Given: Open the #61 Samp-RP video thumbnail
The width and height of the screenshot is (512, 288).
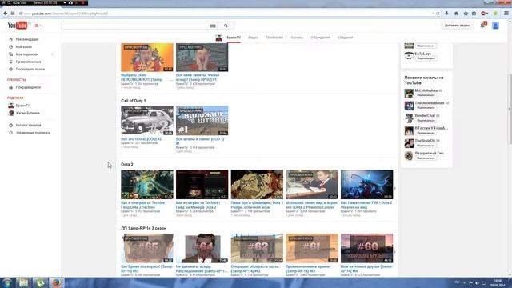Looking at the screenshot, I should (x=312, y=248).
